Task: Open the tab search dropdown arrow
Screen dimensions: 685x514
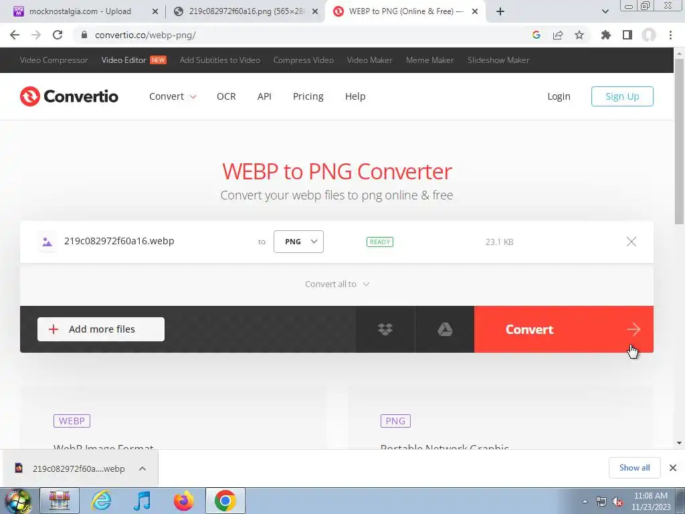Action: 605,11
